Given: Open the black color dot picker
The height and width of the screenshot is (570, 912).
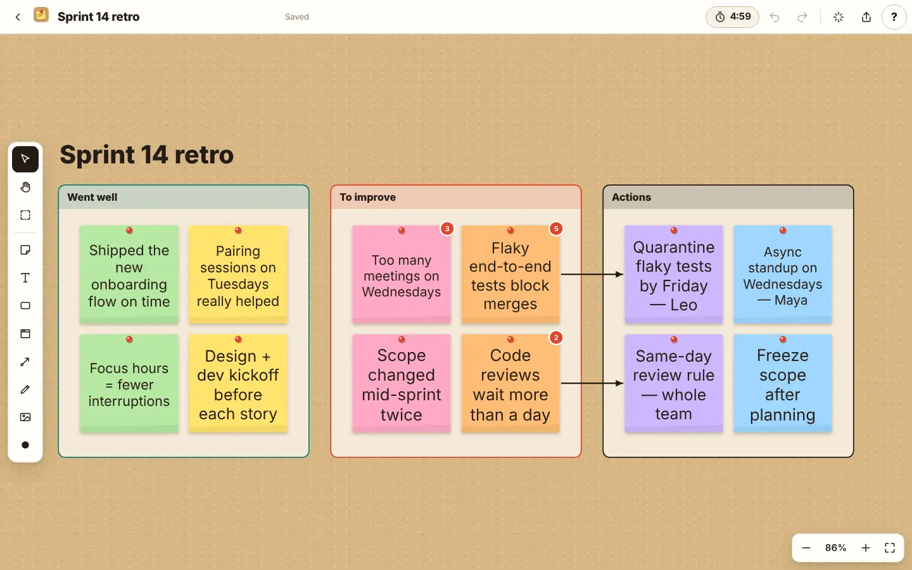Looking at the screenshot, I should coord(25,445).
